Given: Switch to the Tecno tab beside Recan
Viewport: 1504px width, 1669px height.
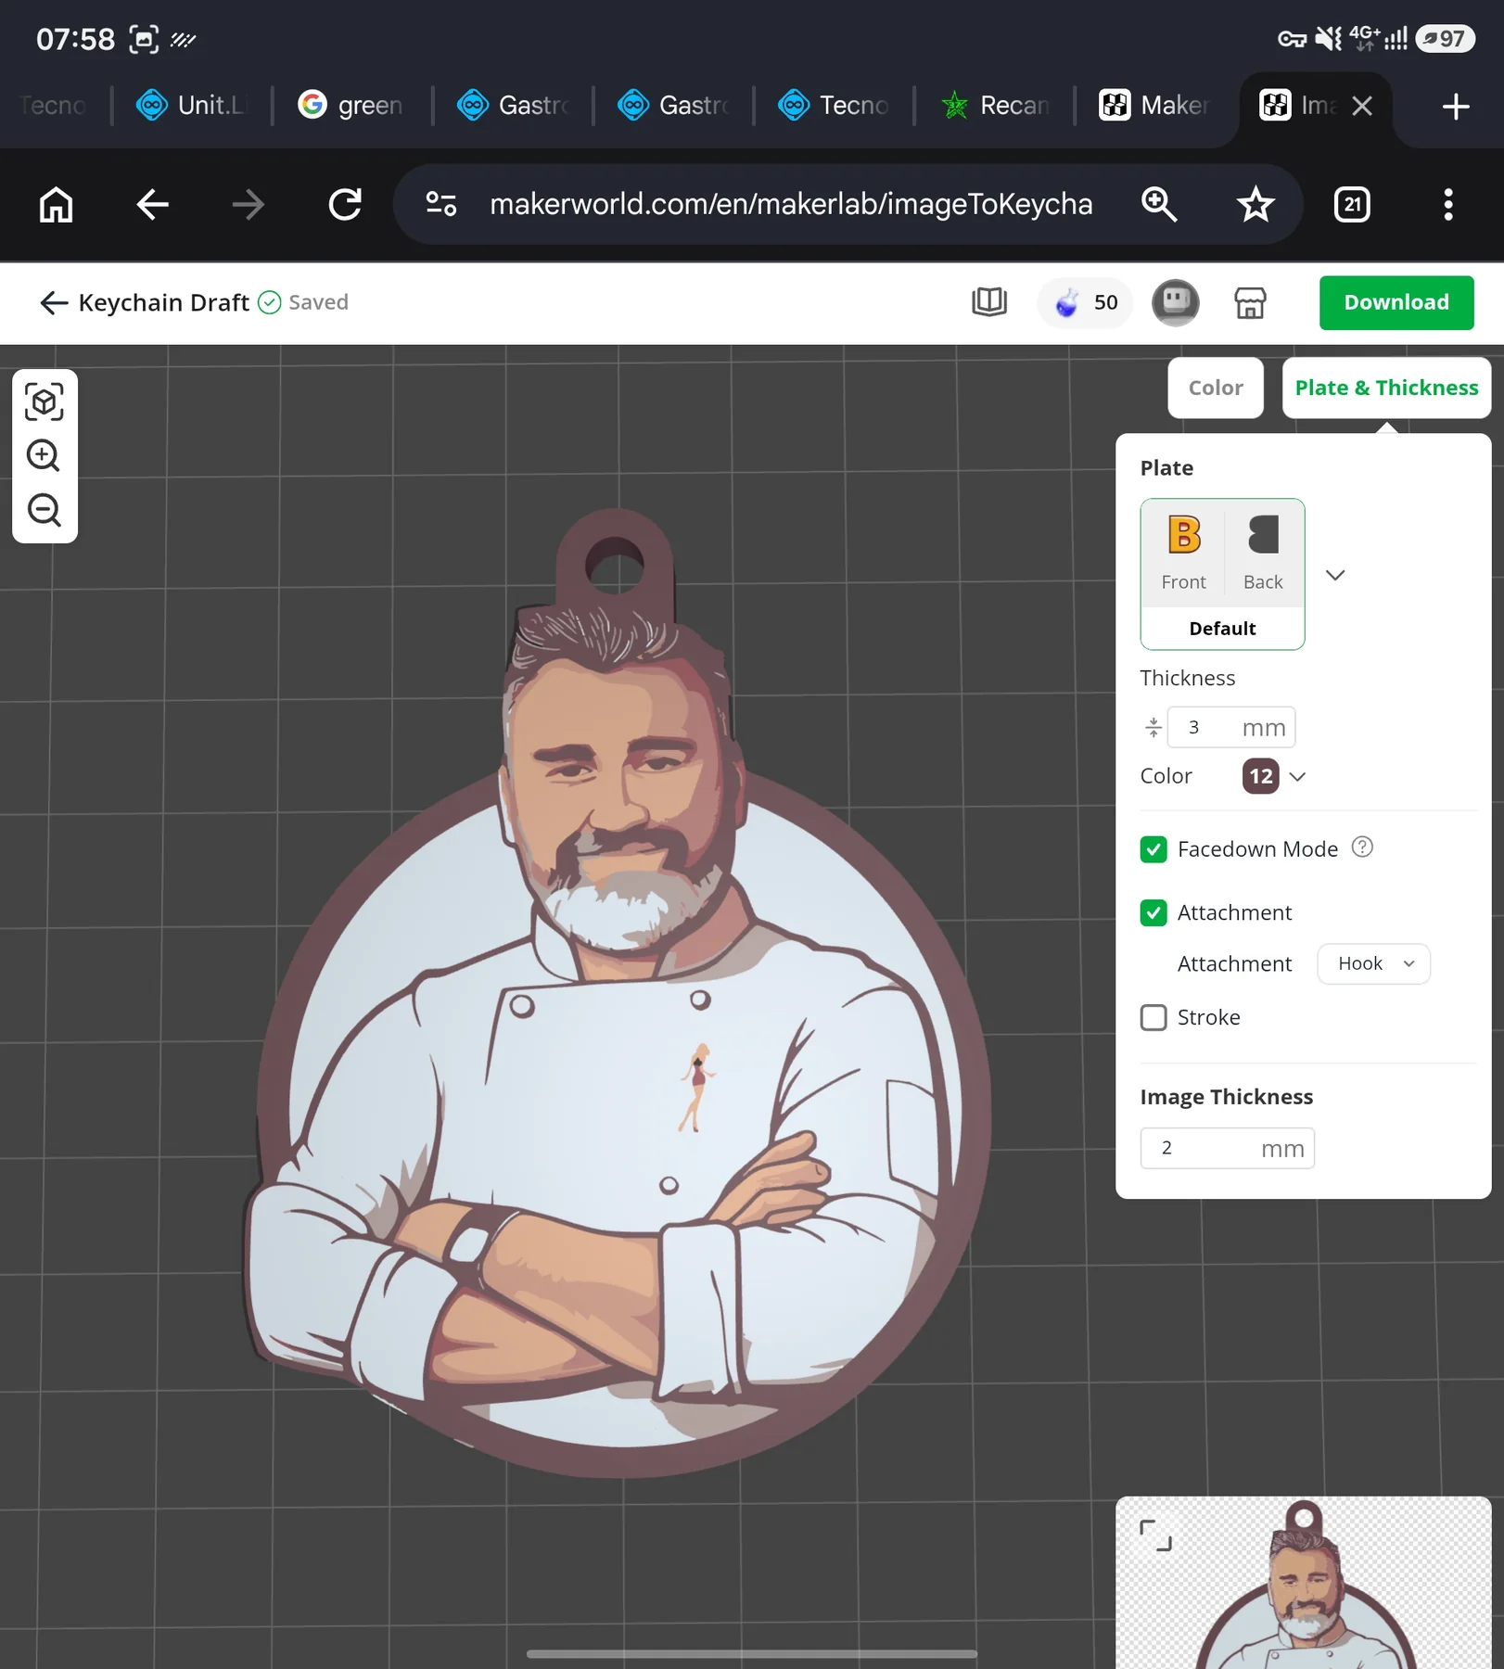Looking at the screenshot, I should 834,106.
